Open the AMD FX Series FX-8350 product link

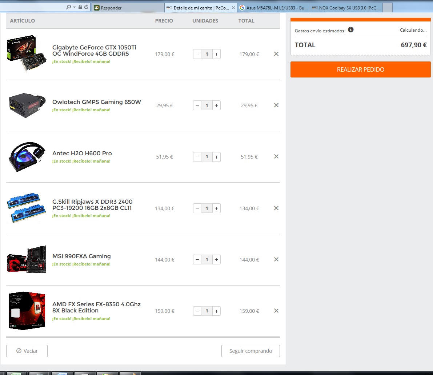pos(96,307)
